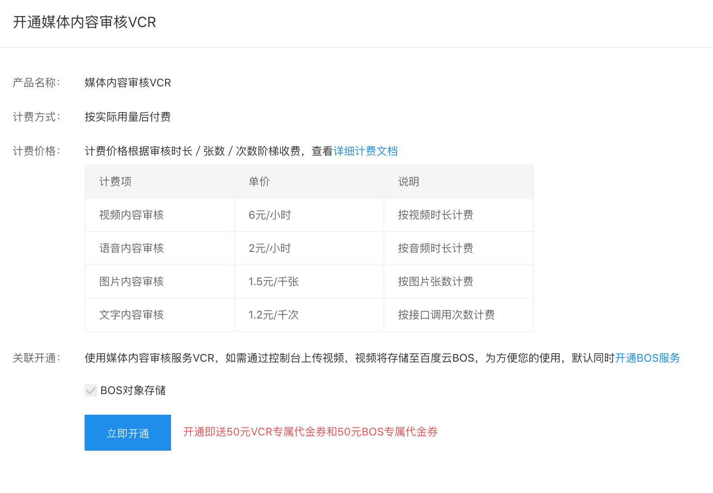The height and width of the screenshot is (493, 713).
Task: Click the 1.5元/千张 price cell
Action: pos(309,282)
